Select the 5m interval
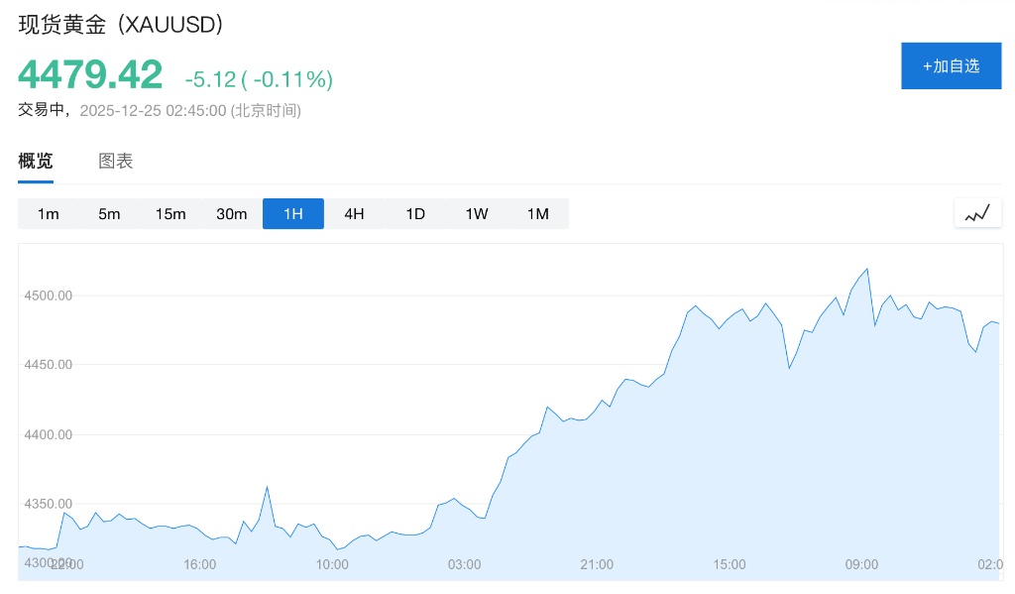 point(109,214)
